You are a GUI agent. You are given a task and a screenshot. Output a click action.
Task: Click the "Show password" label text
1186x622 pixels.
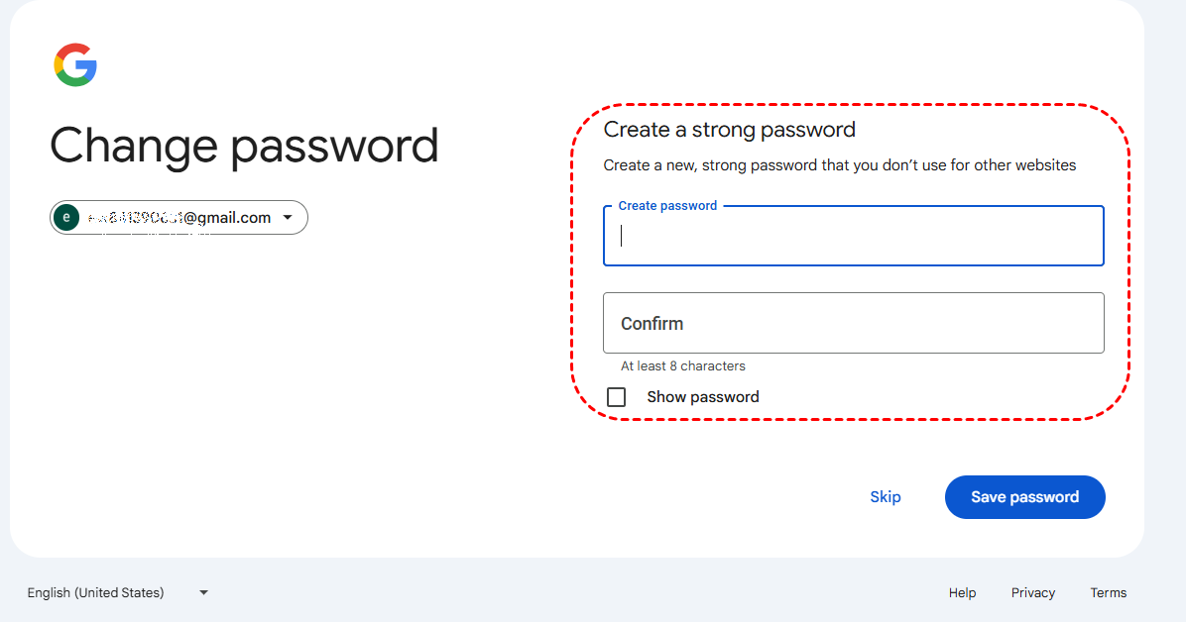click(703, 397)
